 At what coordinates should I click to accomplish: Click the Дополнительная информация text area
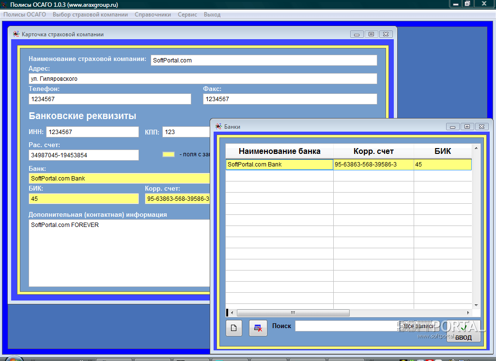(x=119, y=253)
